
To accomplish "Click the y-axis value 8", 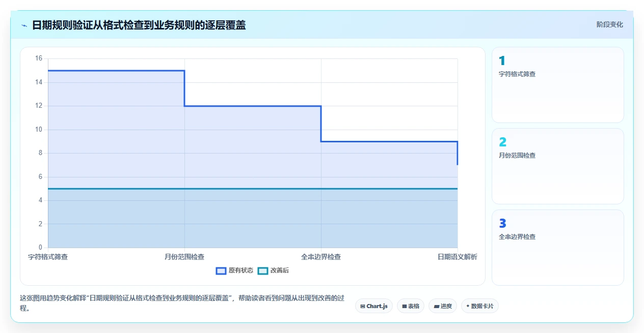I will pos(41,153).
